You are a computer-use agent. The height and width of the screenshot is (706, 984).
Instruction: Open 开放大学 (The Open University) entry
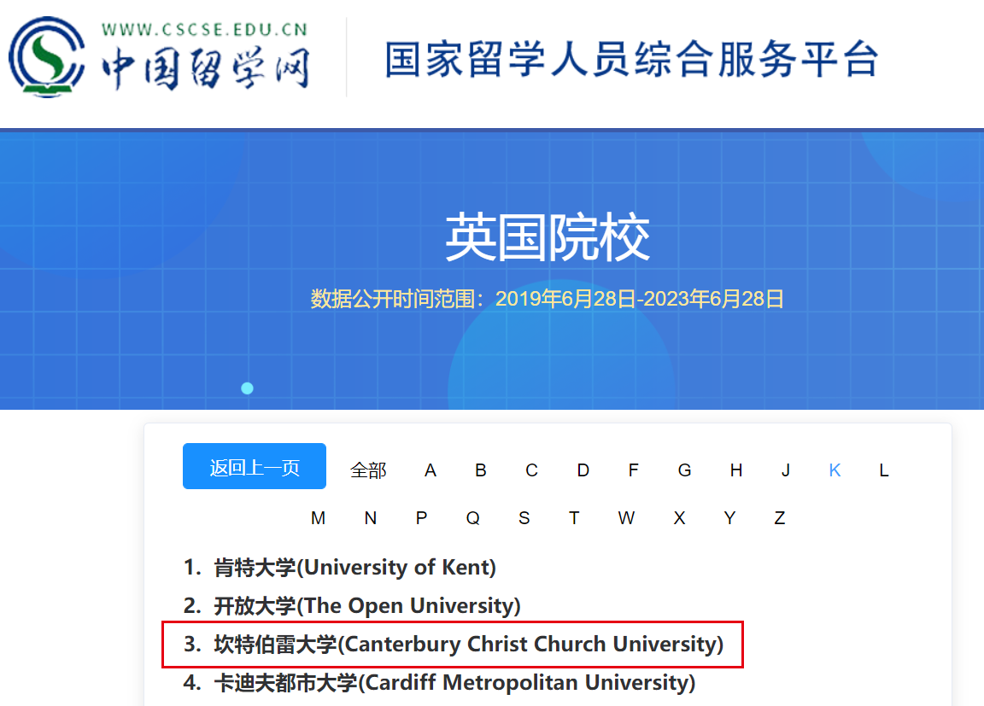(367, 605)
